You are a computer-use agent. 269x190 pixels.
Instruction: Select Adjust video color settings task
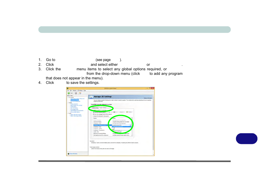[76, 115]
